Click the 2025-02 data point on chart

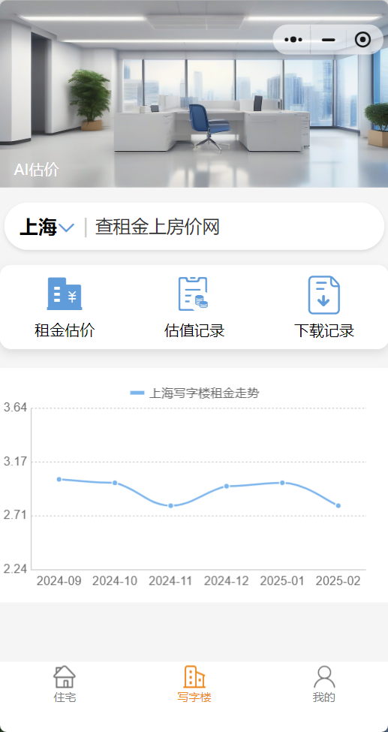(338, 505)
